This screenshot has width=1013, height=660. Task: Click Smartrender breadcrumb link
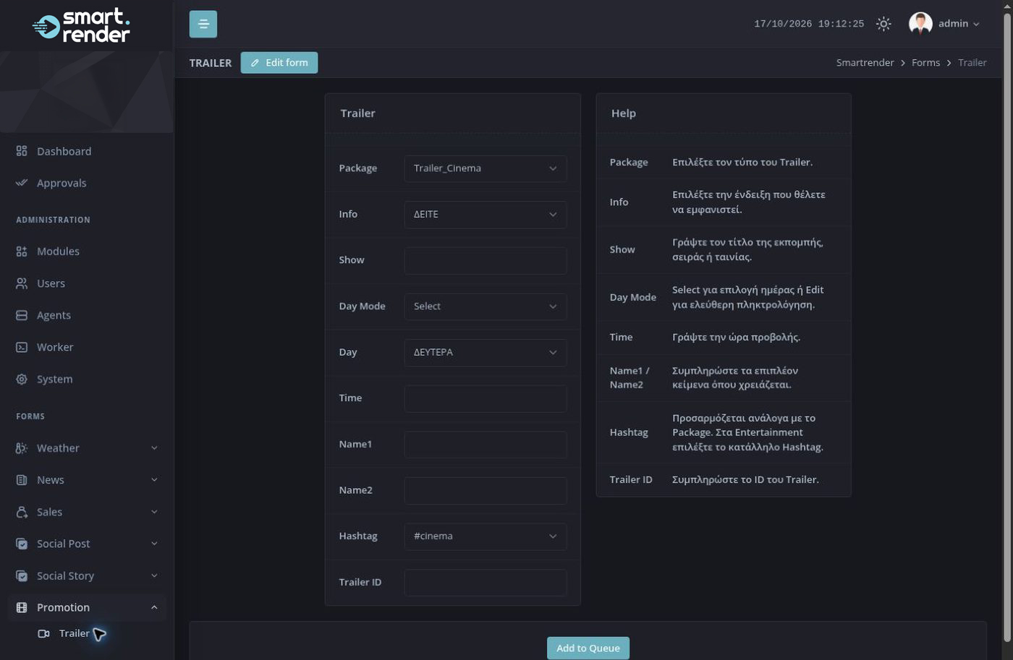point(865,63)
